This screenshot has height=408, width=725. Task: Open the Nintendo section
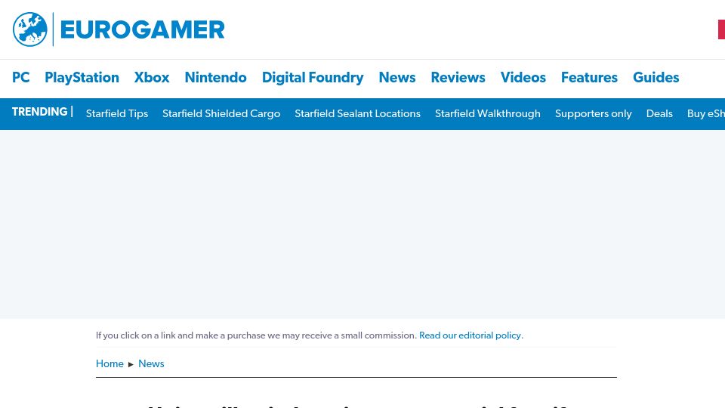(215, 77)
